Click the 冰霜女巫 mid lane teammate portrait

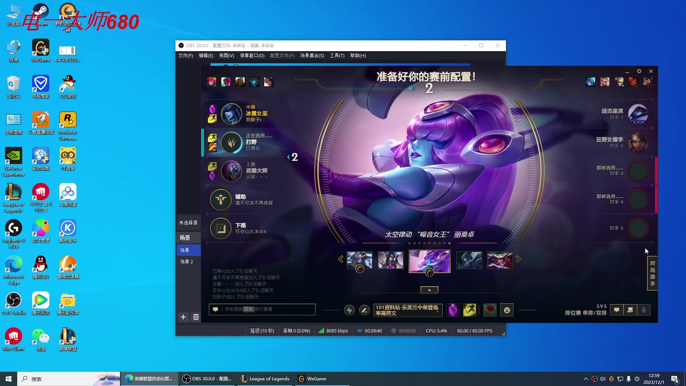pyautogui.click(x=232, y=114)
